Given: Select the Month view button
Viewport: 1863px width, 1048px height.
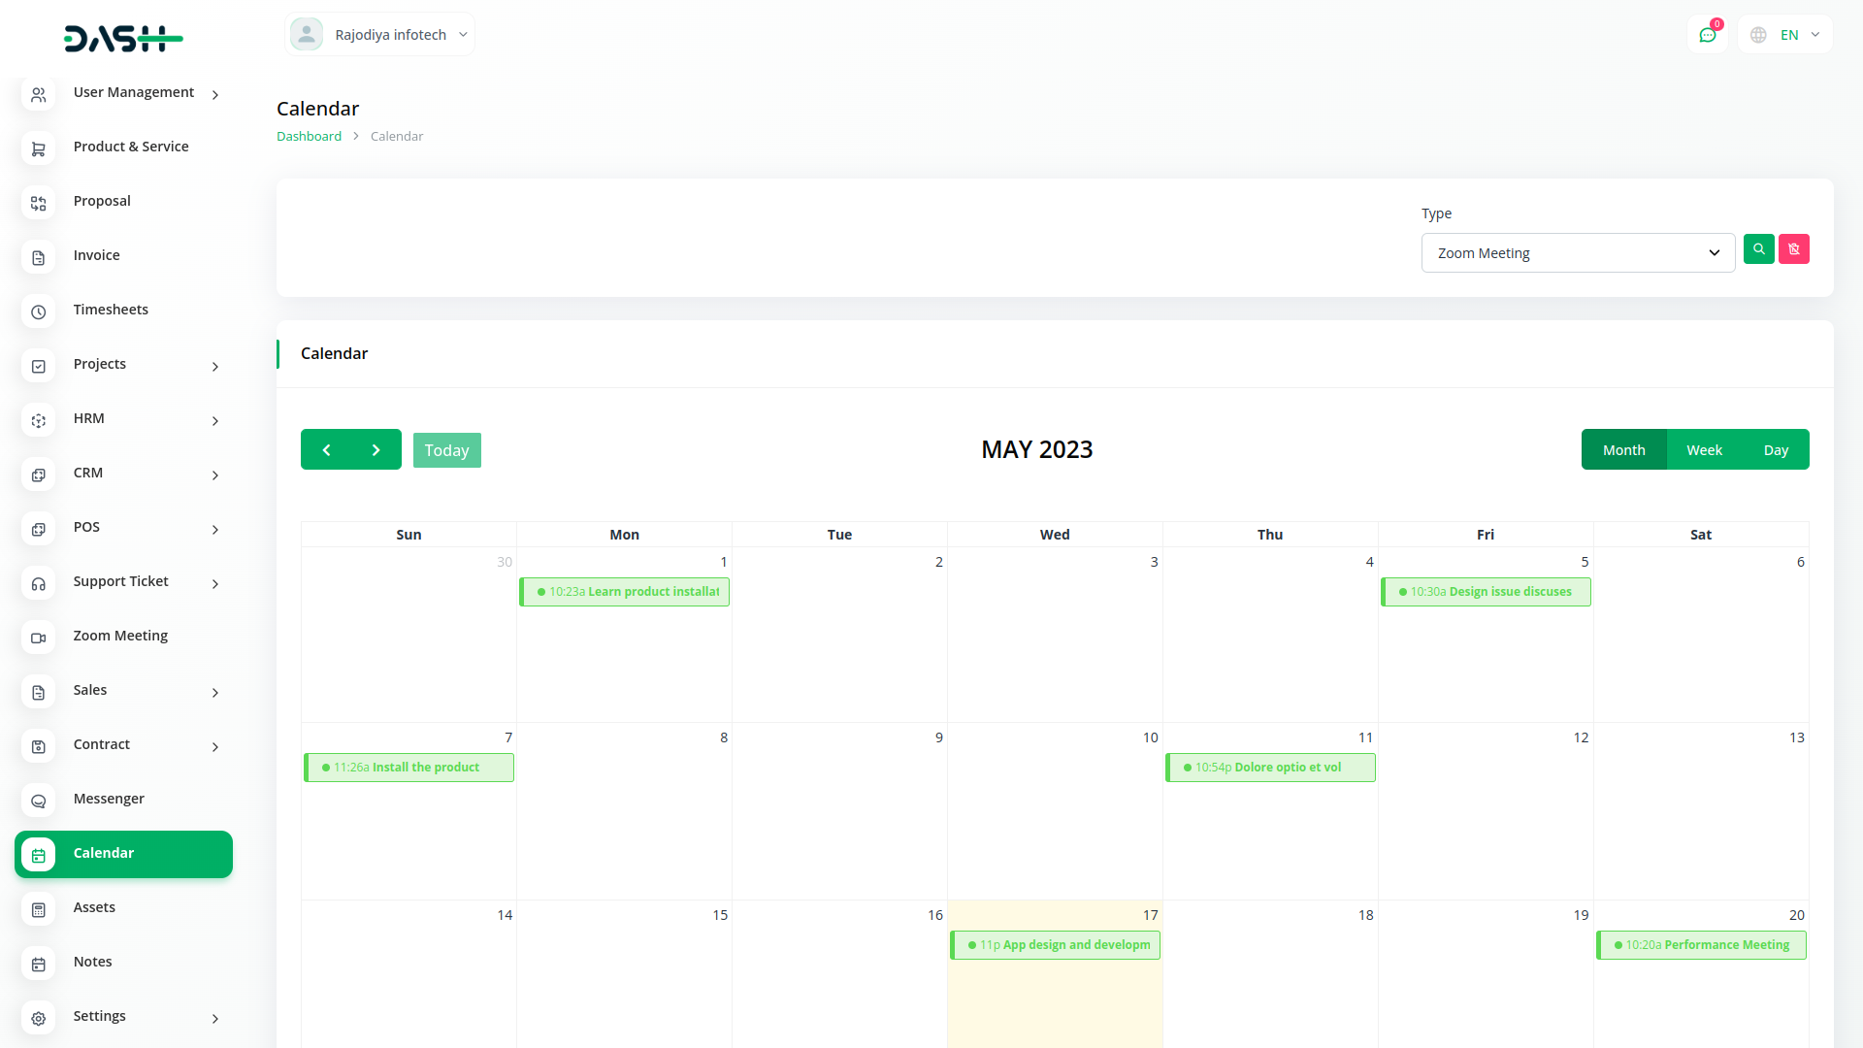Looking at the screenshot, I should click(x=1623, y=450).
